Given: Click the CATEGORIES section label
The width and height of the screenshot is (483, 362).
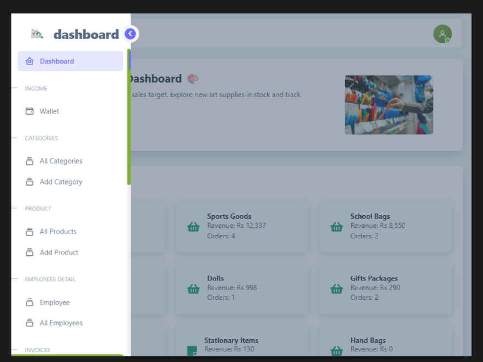Looking at the screenshot, I should (x=41, y=138).
